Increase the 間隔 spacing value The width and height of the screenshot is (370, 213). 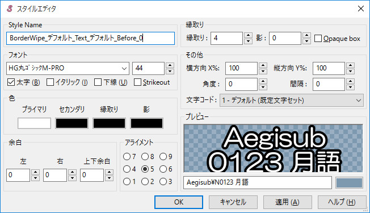[x=350, y=81]
